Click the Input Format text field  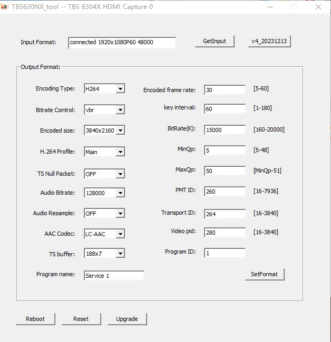pos(122,43)
